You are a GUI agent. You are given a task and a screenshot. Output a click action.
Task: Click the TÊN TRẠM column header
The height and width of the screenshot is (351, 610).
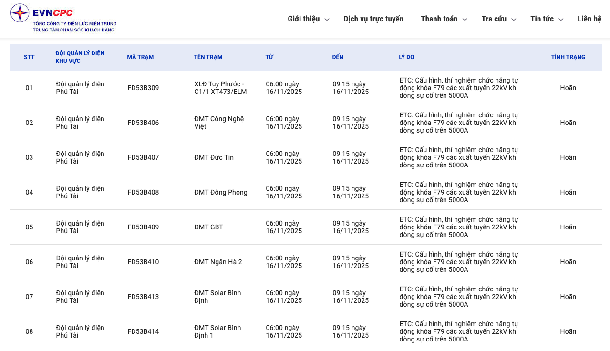coord(208,57)
